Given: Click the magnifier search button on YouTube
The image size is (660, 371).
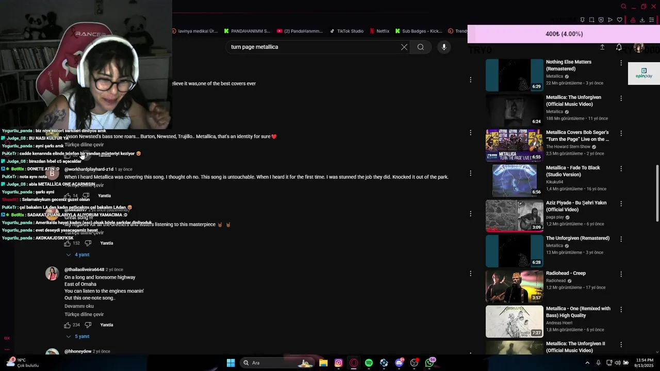Looking at the screenshot, I should pyautogui.click(x=421, y=47).
